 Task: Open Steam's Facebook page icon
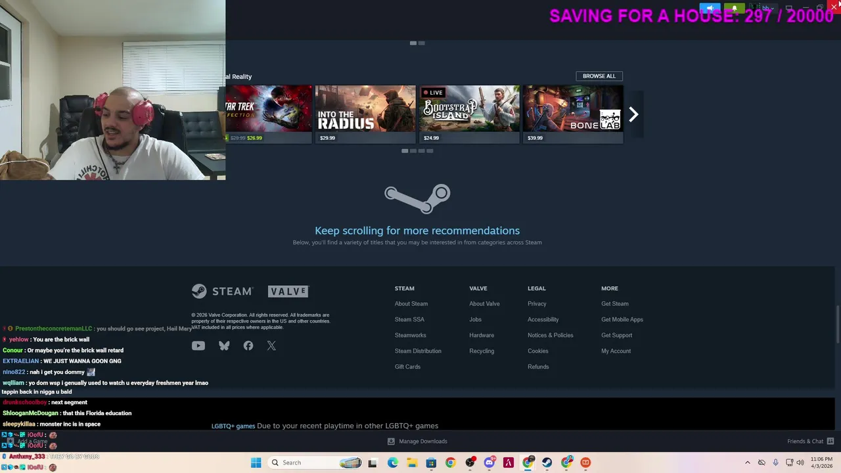(248, 346)
